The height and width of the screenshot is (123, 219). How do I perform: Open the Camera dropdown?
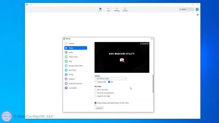point(111,79)
